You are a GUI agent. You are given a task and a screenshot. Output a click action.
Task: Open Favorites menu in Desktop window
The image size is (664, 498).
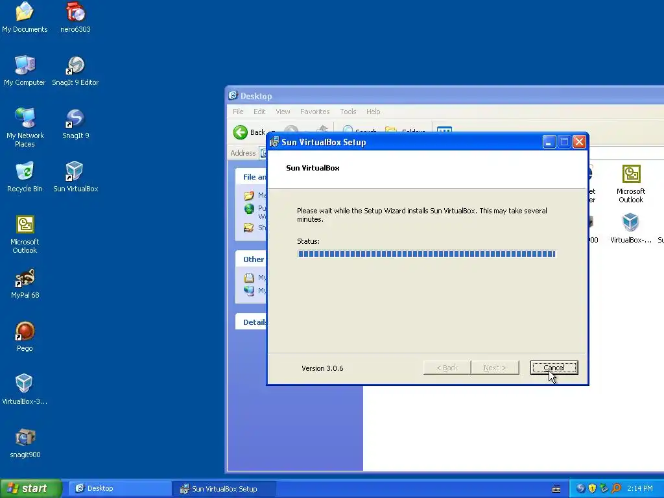(x=314, y=112)
